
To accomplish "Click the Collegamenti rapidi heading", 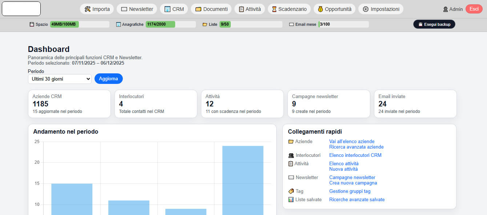I will [x=315, y=132].
